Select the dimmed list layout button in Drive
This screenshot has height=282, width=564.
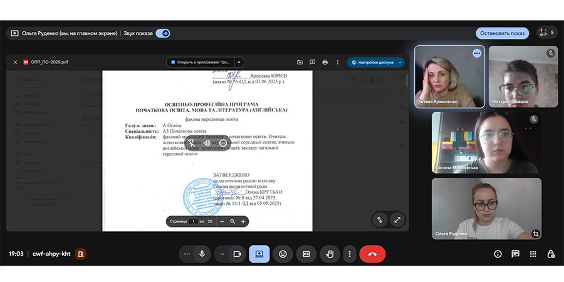(x=354, y=80)
